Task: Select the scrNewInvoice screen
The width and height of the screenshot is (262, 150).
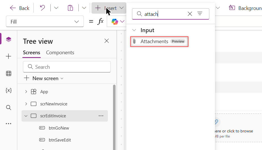Action: tap(54, 104)
